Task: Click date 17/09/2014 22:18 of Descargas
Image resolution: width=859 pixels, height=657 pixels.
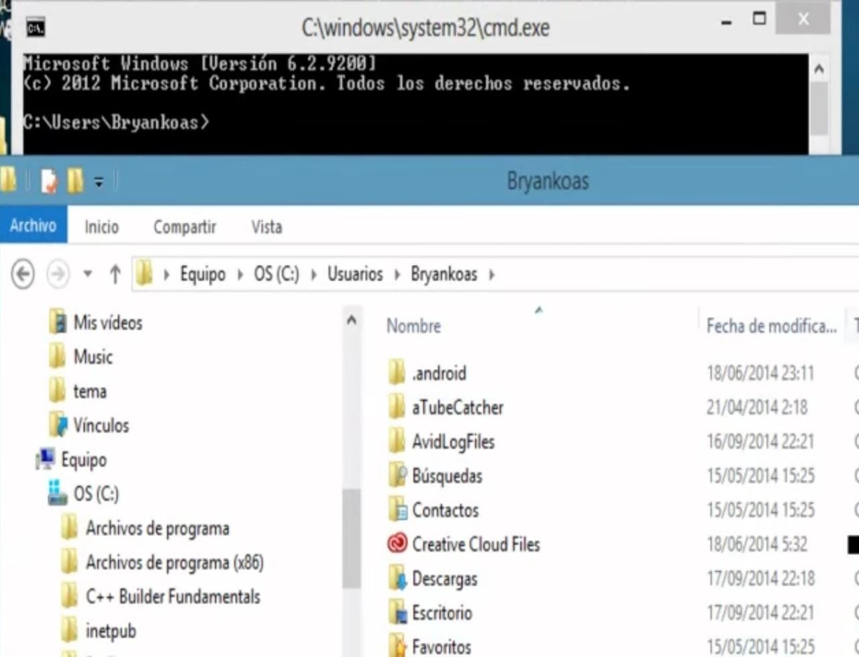Action: pos(760,578)
